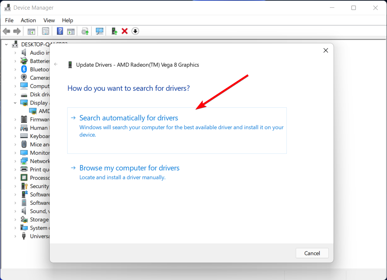Open the Action menu
The image size is (387, 280).
coord(28,20)
